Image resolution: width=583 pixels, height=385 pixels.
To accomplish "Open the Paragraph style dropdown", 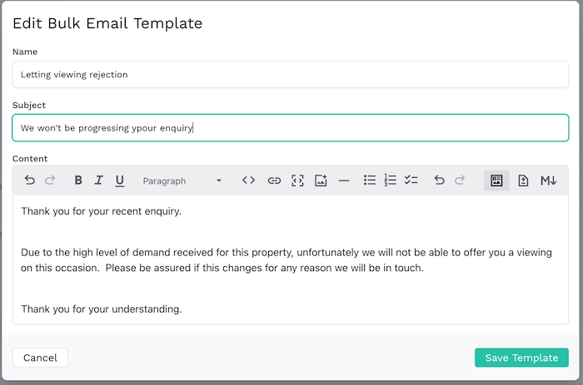I will click(182, 180).
